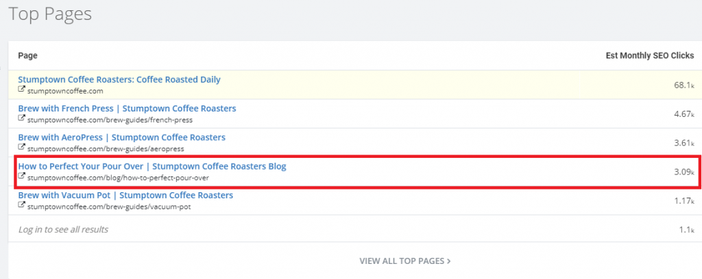Click the 4.67k clicks value
This screenshot has width=702, height=279.
point(683,114)
